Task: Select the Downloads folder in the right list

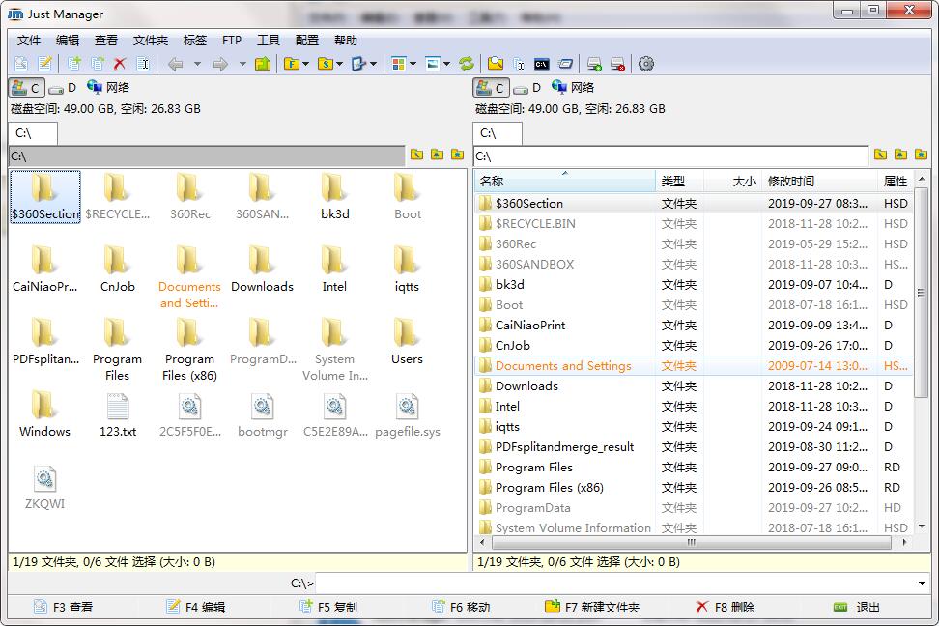Action: click(526, 386)
